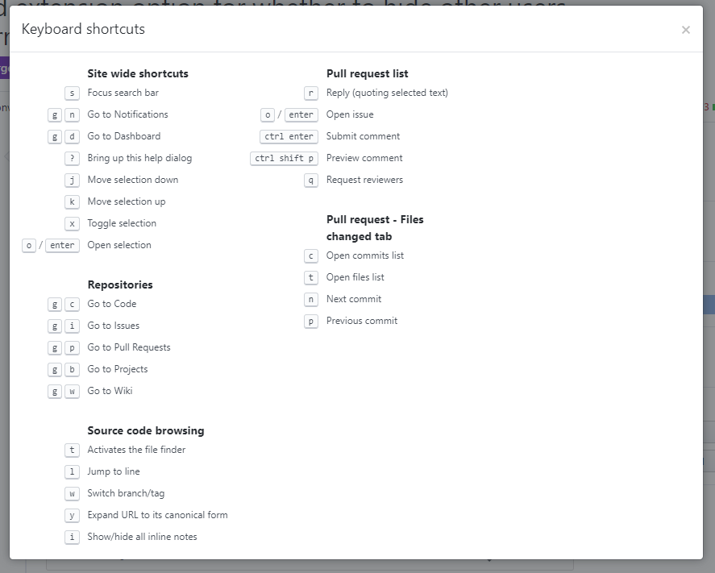Screen dimensions: 715x573
Task: Click the 'Go to Dashboard' text
Action: [x=123, y=136]
